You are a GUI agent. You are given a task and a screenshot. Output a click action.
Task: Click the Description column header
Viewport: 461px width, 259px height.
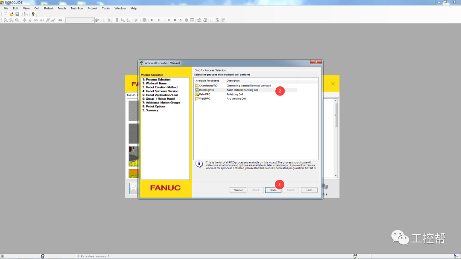tap(261, 81)
